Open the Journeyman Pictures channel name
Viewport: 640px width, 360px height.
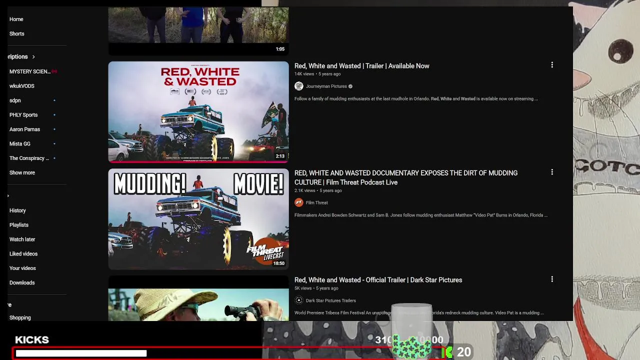326,86
